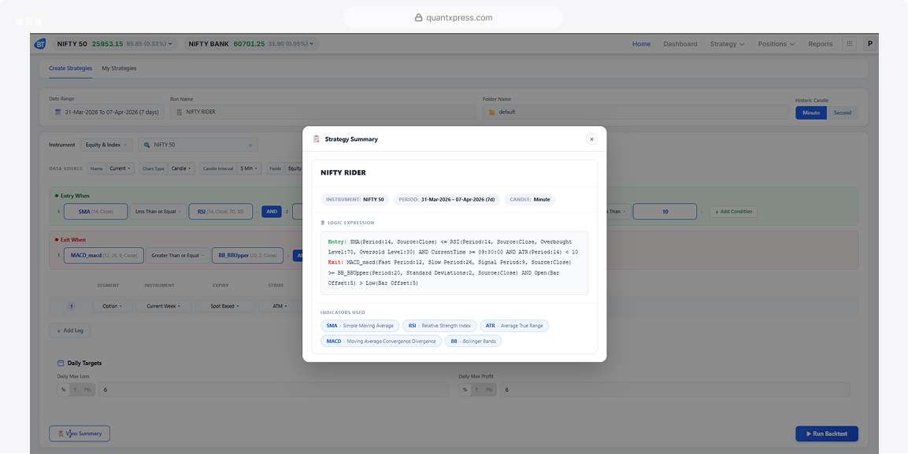Open the Current Week instrument dropdown
This screenshot has height=454, width=908.
tap(163, 306)
